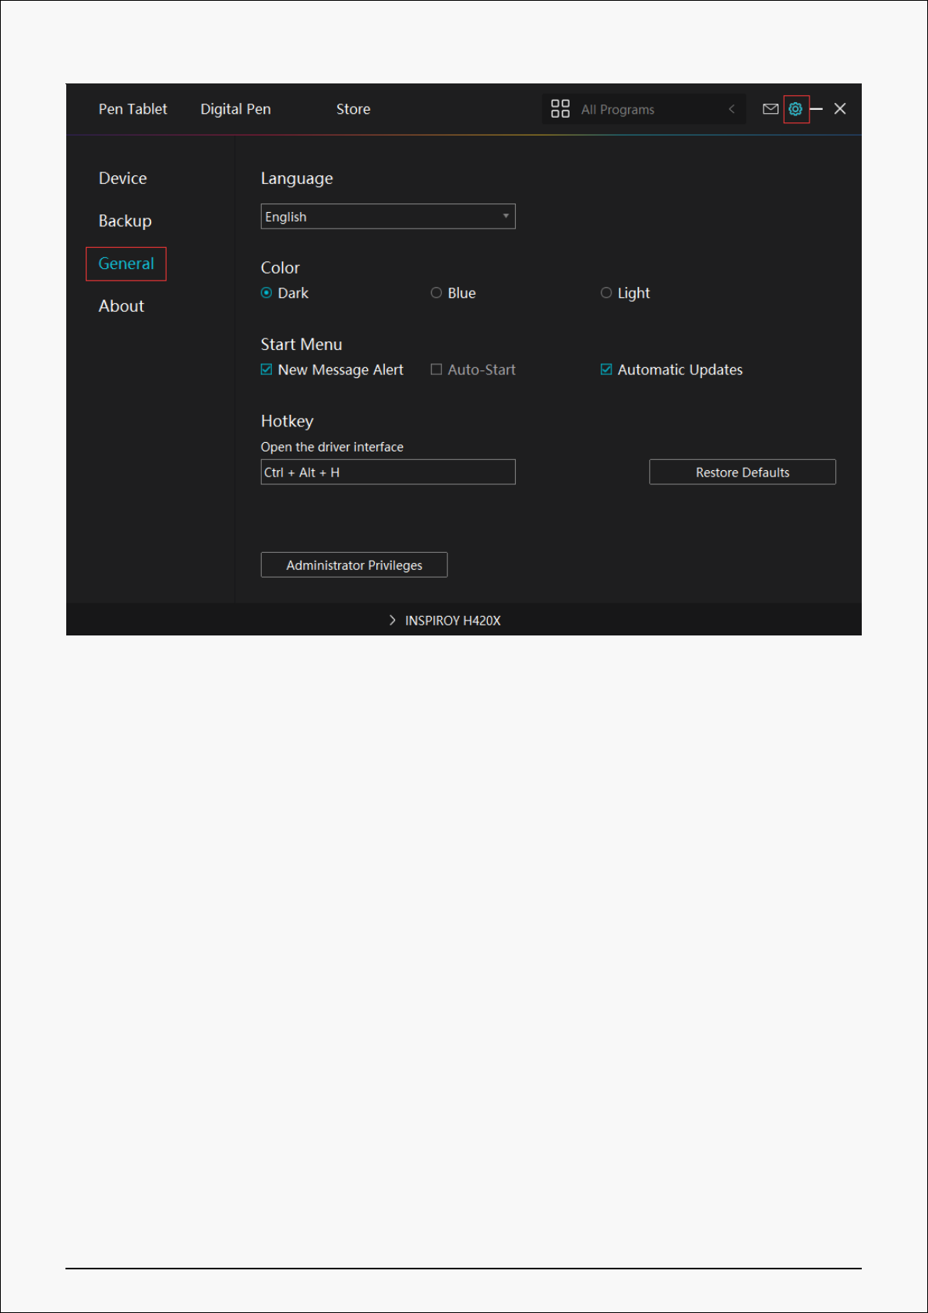
Task: Click the All Programs grid icon
Action: 560,109
